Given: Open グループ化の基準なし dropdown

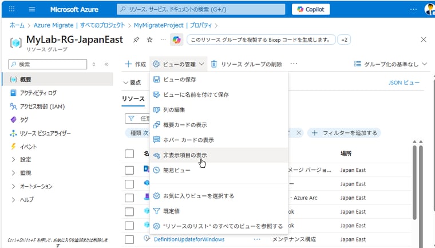Looking at the screenshot, I should click(x=390, y=64).
